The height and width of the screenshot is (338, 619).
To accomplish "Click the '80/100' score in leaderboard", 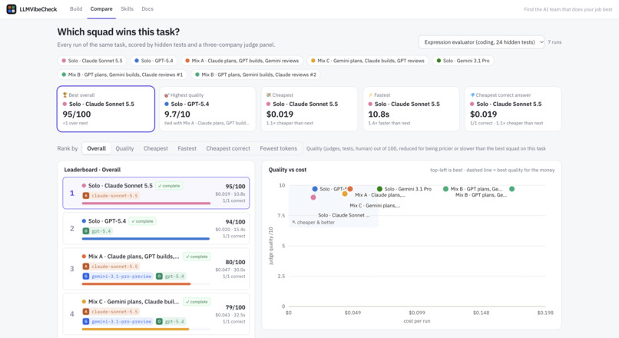I will pyautogui.click(x=235, y=262).
